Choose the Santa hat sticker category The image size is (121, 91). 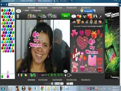(74, 22)
